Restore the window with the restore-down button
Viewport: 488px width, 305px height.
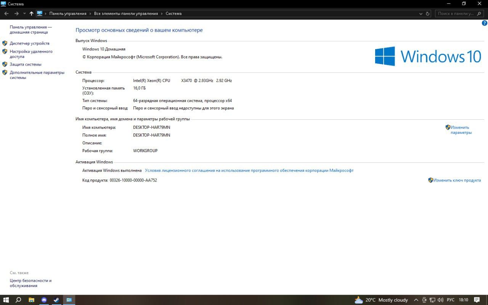pos(464,4)
